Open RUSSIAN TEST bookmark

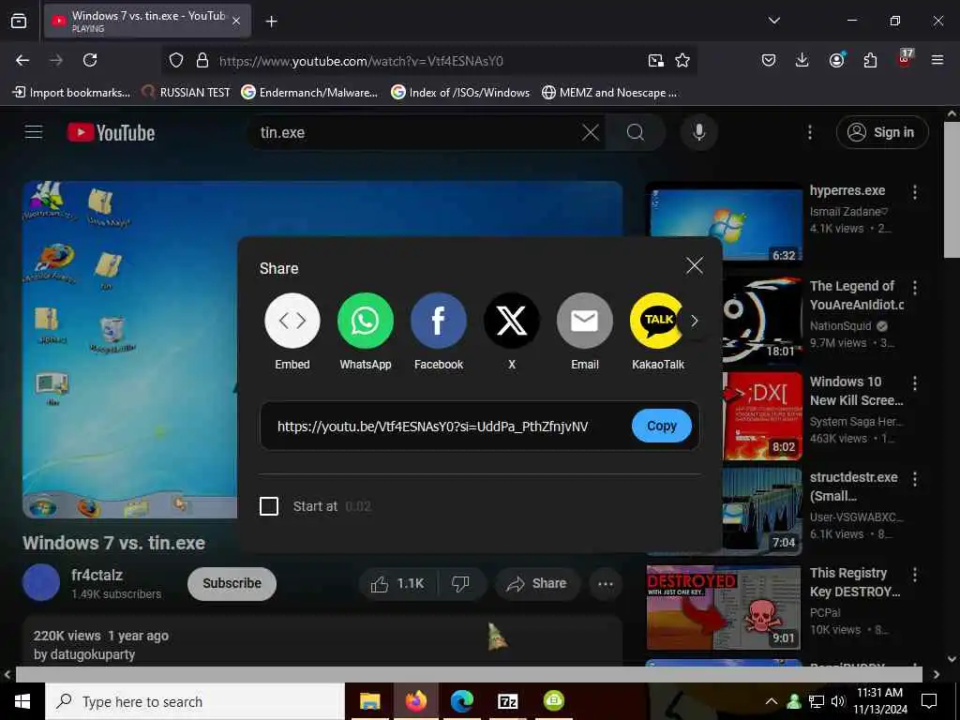(186, 93)
